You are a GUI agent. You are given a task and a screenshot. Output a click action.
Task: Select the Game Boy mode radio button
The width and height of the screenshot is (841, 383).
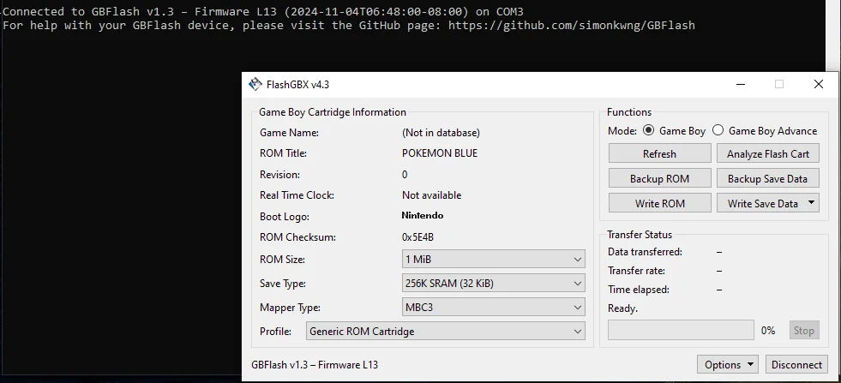(648, 130)
